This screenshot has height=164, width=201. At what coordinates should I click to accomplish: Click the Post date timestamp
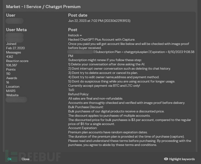99,21
